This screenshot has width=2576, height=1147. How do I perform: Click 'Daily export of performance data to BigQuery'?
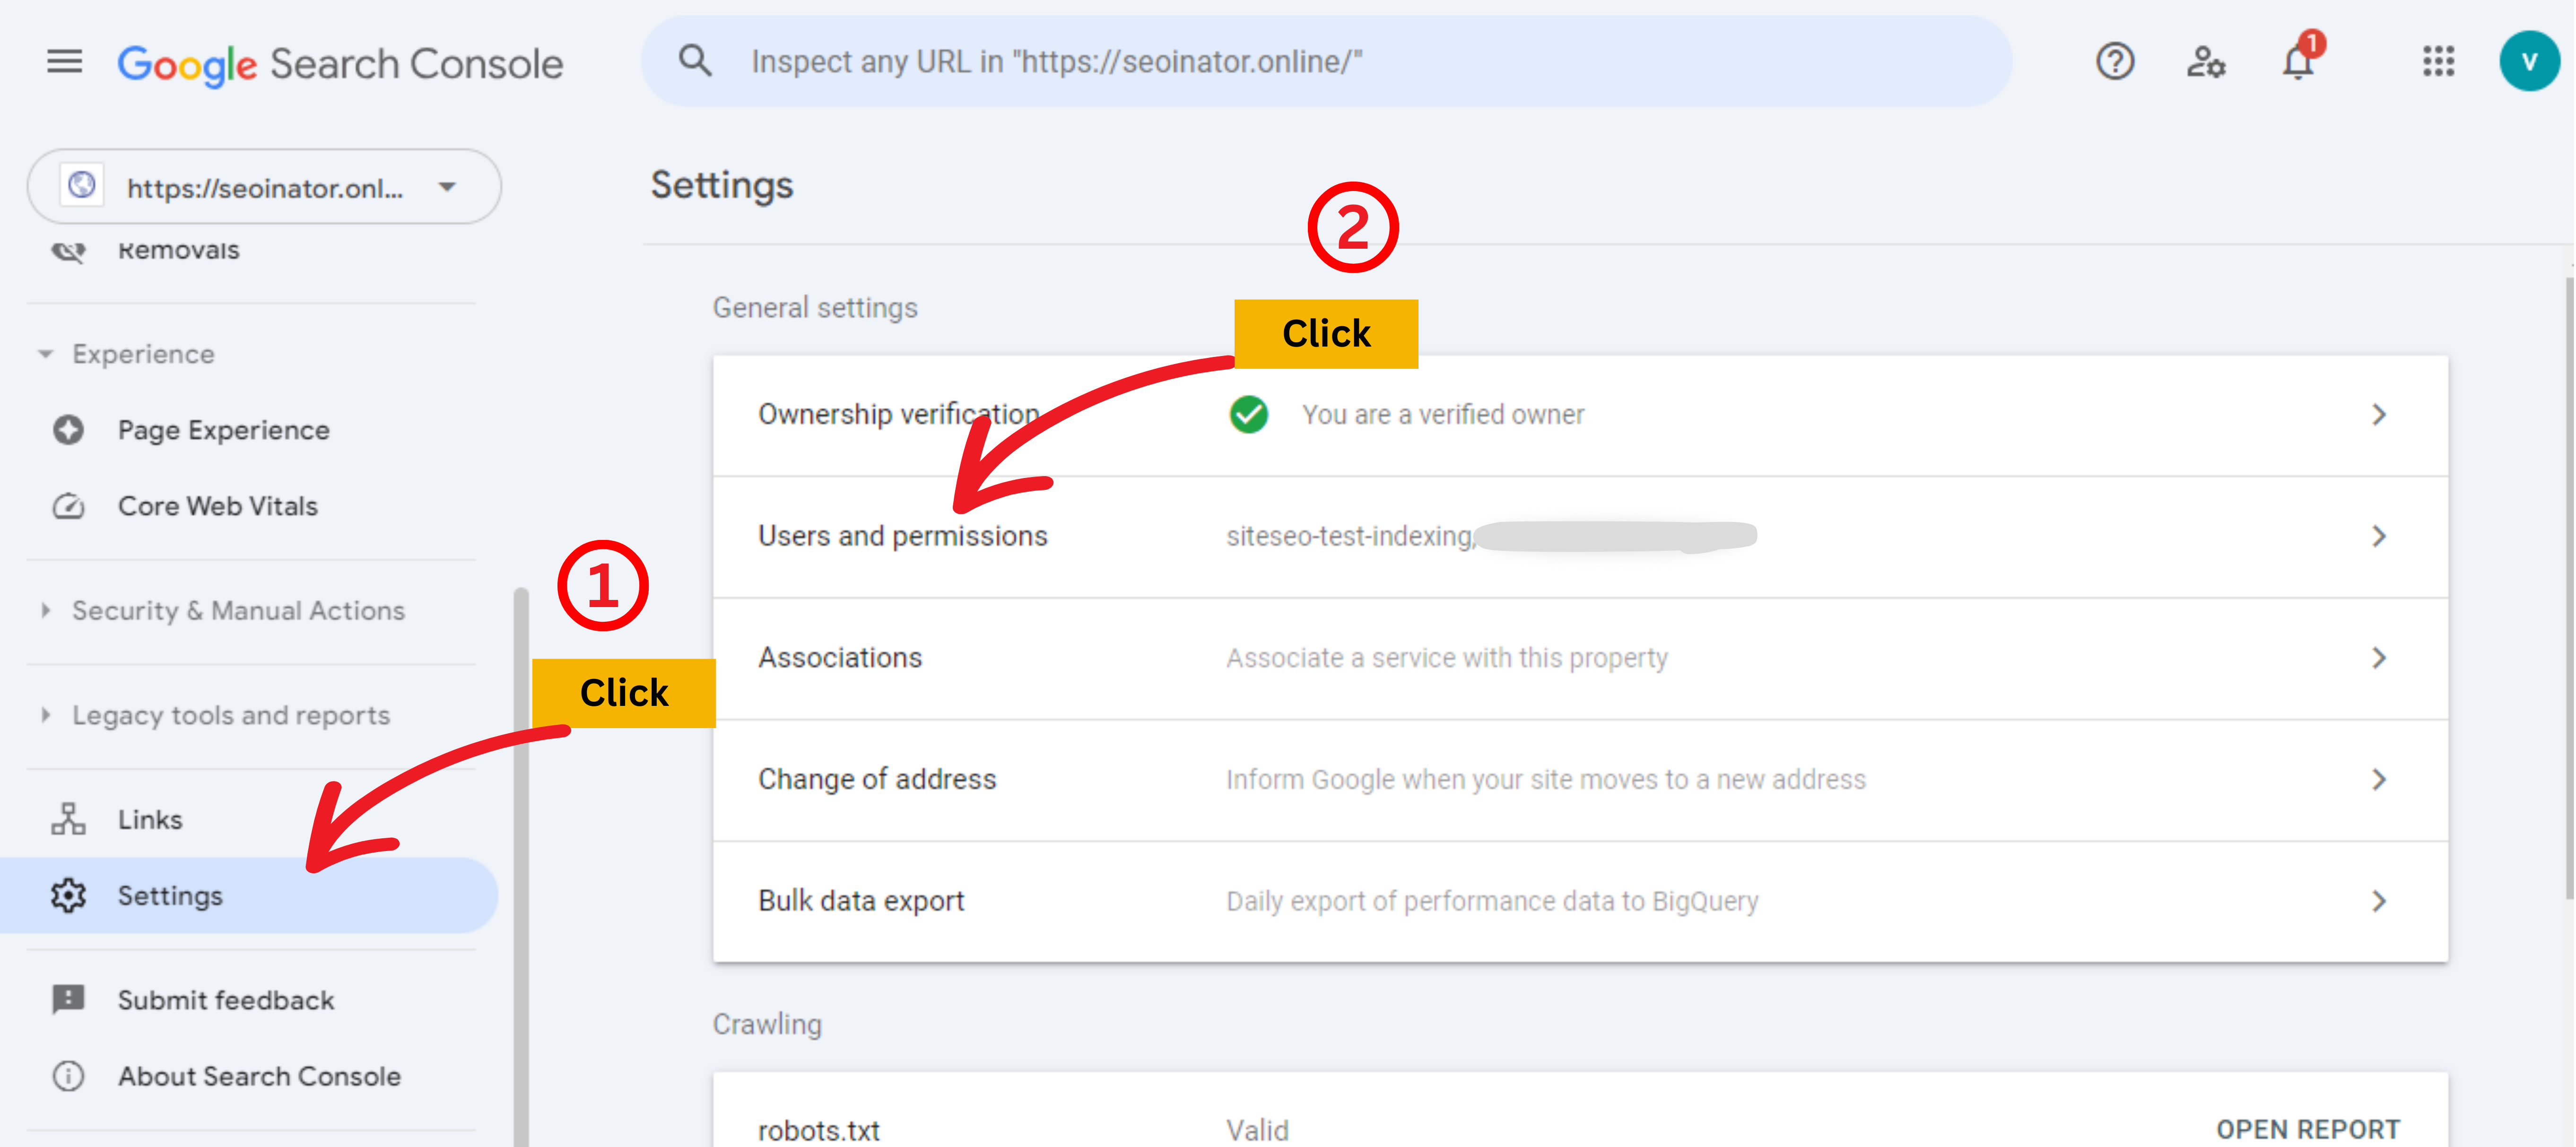click(1492, 901)
